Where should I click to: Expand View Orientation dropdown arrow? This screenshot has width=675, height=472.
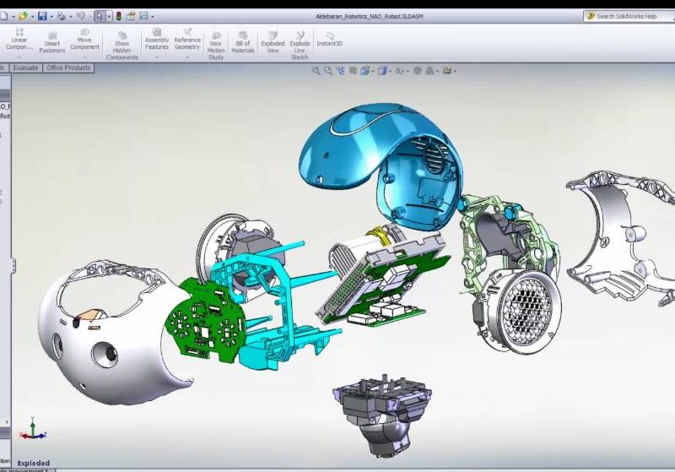pyautogui.click(x=373, y=71)
